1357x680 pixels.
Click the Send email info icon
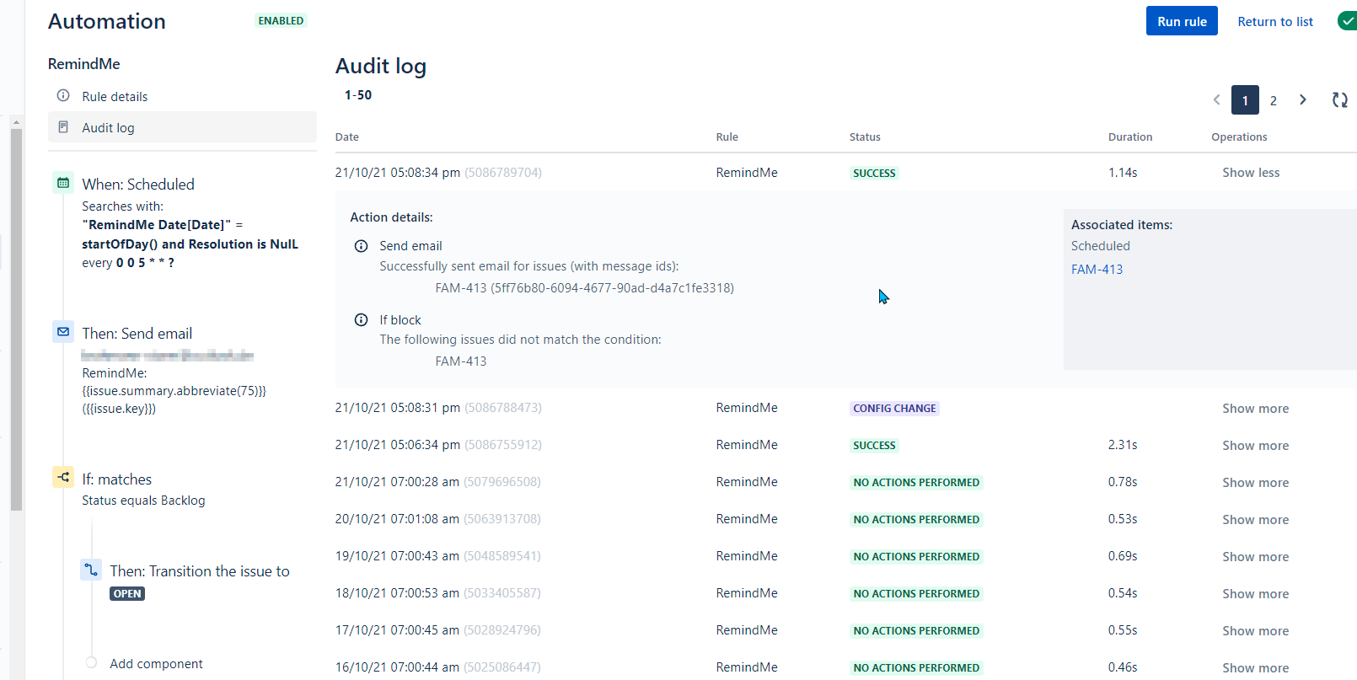pyautogui.click(x=362, y=246)
